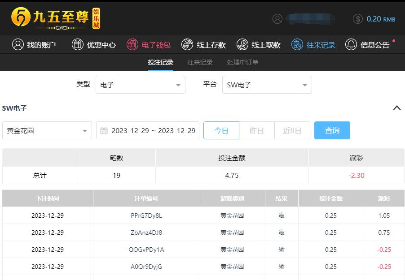Click the 注单编号 column header
Screen dimensions: 405x280
146,198
